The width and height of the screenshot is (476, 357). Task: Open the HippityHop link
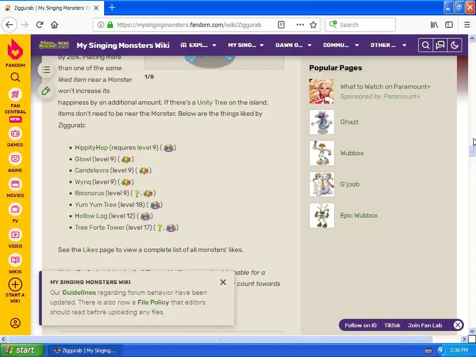[91, 147]
